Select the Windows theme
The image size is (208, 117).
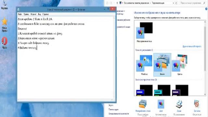[144, 65]
